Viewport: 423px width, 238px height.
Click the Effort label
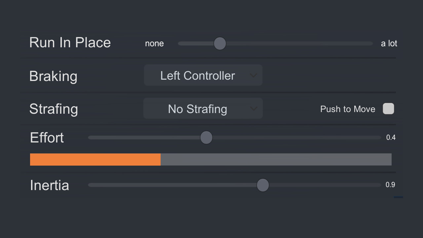(47, 138)
